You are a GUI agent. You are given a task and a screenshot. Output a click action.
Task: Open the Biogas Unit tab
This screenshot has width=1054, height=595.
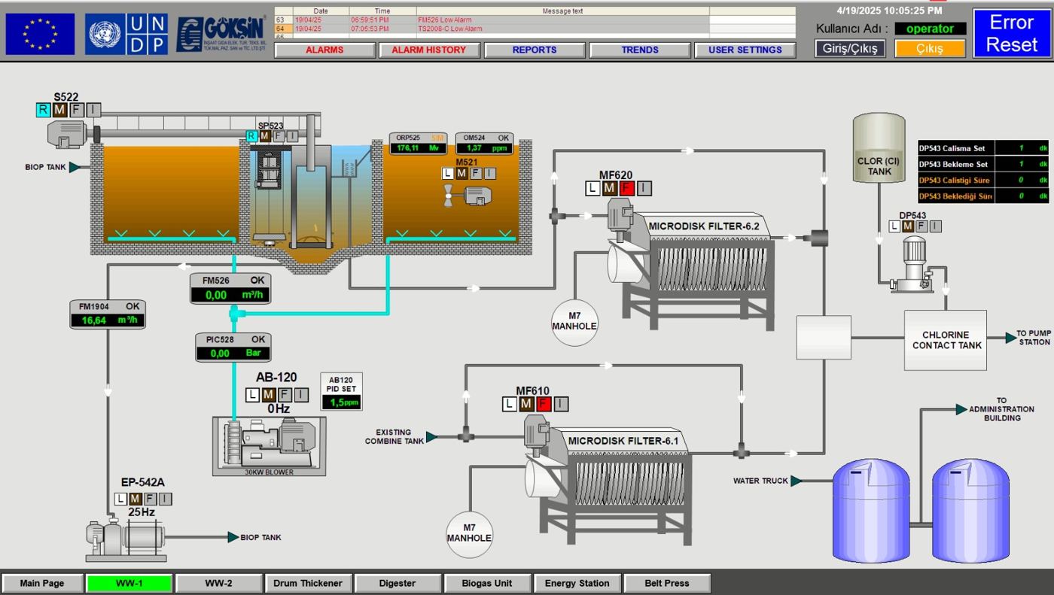[486, 583]
